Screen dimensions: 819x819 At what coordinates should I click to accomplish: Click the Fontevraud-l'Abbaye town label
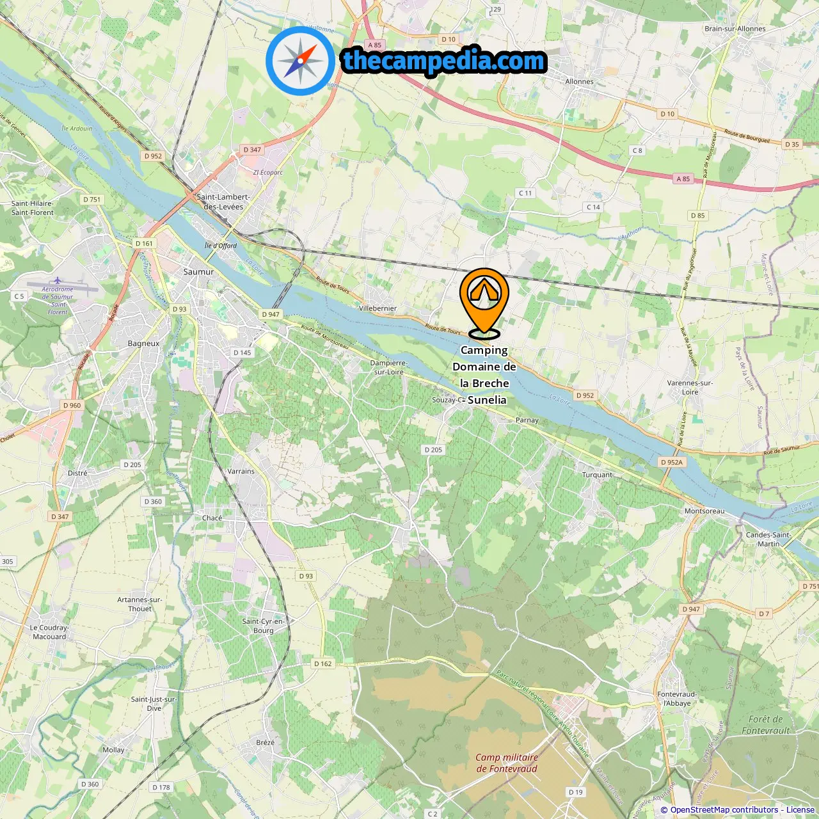pyautogui.click(x=677, y=698)
